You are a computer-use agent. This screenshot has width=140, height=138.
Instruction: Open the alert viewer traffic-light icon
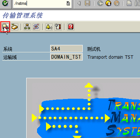coord(58,27)
